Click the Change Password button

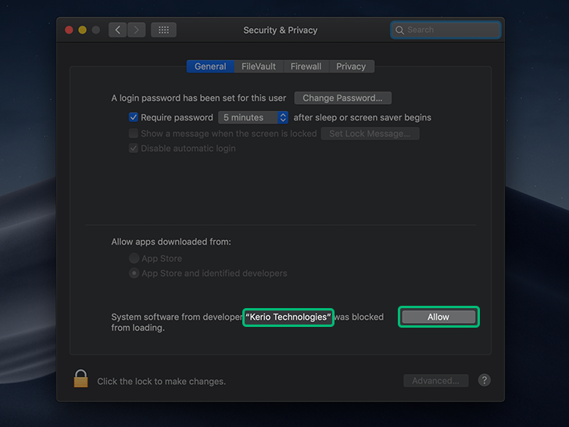(342, 98)
